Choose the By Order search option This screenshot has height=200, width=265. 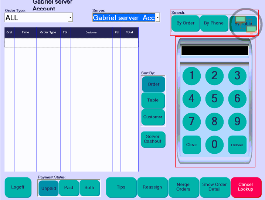point(186,23)
